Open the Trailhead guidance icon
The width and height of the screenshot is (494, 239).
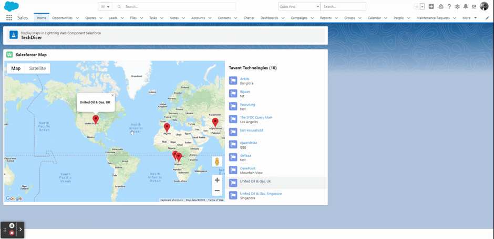pos(441,7)
